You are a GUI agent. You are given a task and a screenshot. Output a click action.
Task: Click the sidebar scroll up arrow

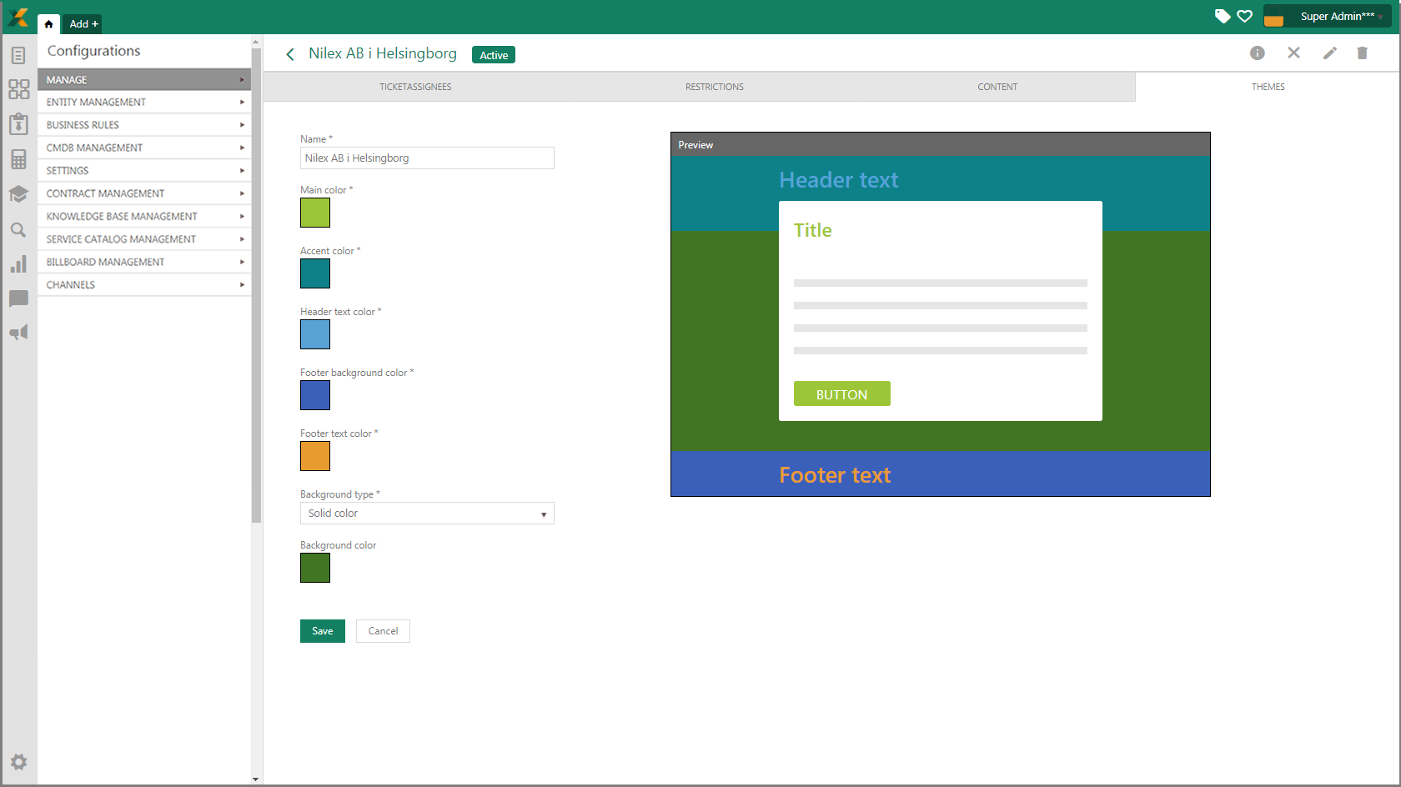[x=256, y=40]
